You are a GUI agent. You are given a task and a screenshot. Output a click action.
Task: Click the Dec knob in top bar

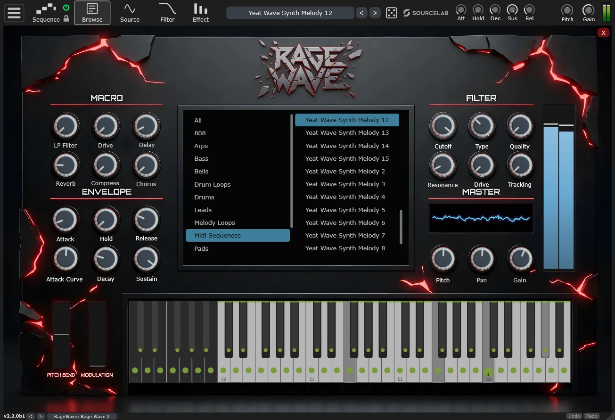pyautogui.click(x=495, y=9)
